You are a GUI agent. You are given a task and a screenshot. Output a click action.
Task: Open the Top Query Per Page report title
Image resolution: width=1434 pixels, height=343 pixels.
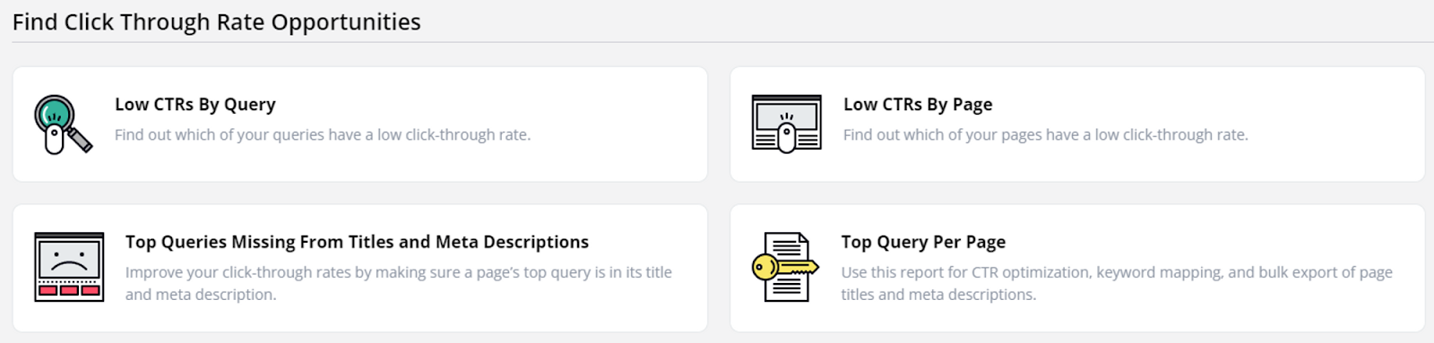[923, 242]
